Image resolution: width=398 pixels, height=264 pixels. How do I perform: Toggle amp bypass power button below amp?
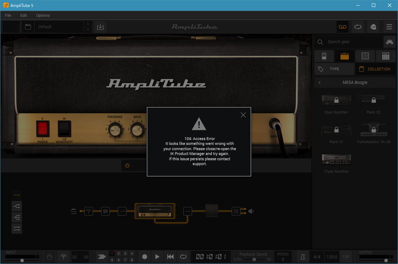[x=127, y=166]
